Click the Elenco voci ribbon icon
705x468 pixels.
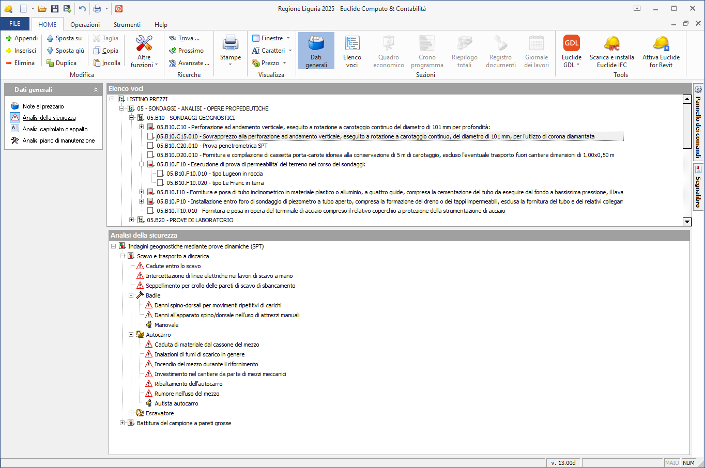coord(352,44)
